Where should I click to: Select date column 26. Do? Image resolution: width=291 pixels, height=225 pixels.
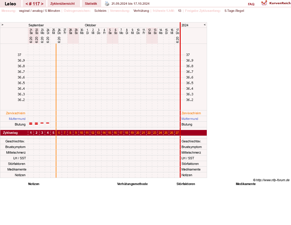59,31
